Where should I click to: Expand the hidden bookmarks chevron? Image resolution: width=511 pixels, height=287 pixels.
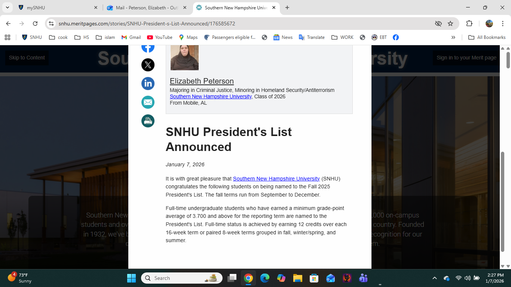pos(453,37)
